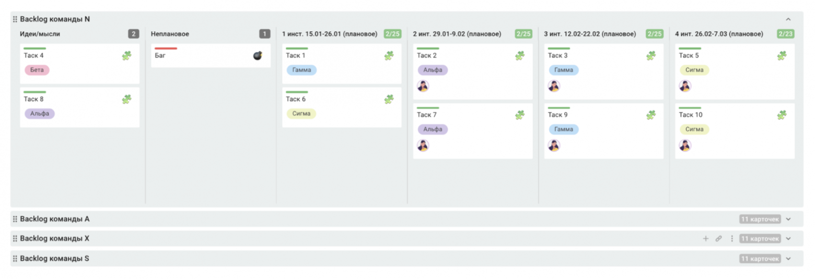Open three-dot menu in Backlog команды X row
The width and height of the screenshot is (815, 279).
coord(731,238)
